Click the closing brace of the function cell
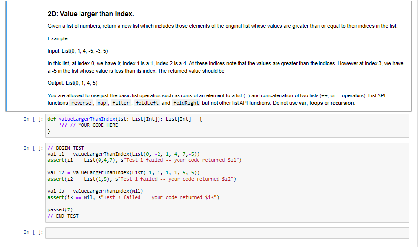Viewport: 418px width, 247px height. coord(49,131)
